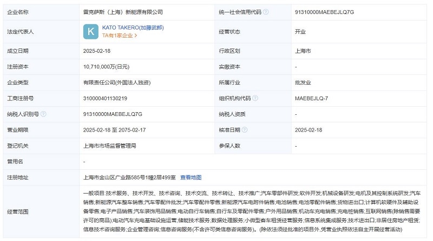Click establishment date 2025-02-18 value
The image size is (433, 241).
[97, 51]
